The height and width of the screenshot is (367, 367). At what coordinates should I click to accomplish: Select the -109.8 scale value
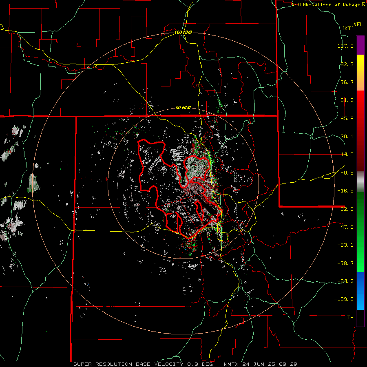[x=344, y=299]
